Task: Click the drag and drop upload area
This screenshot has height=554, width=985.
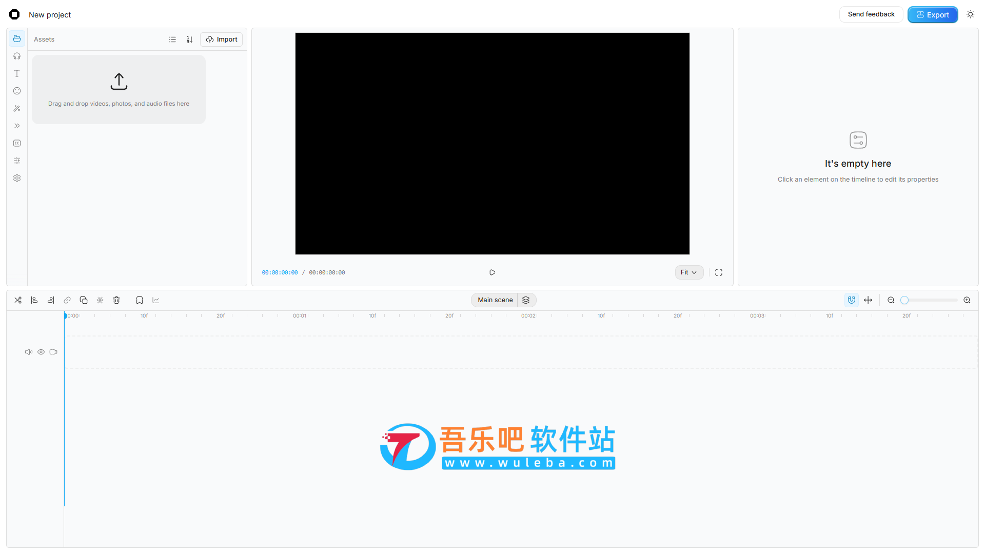Action: (119, 90)
